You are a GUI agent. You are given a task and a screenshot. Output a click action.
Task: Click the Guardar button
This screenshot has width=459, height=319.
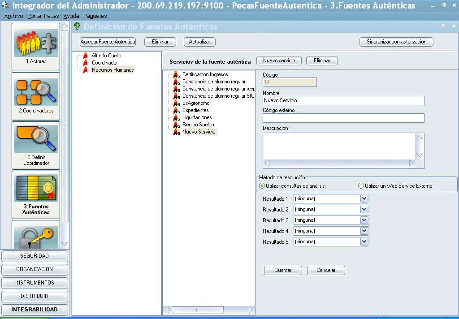click(283, 270)
